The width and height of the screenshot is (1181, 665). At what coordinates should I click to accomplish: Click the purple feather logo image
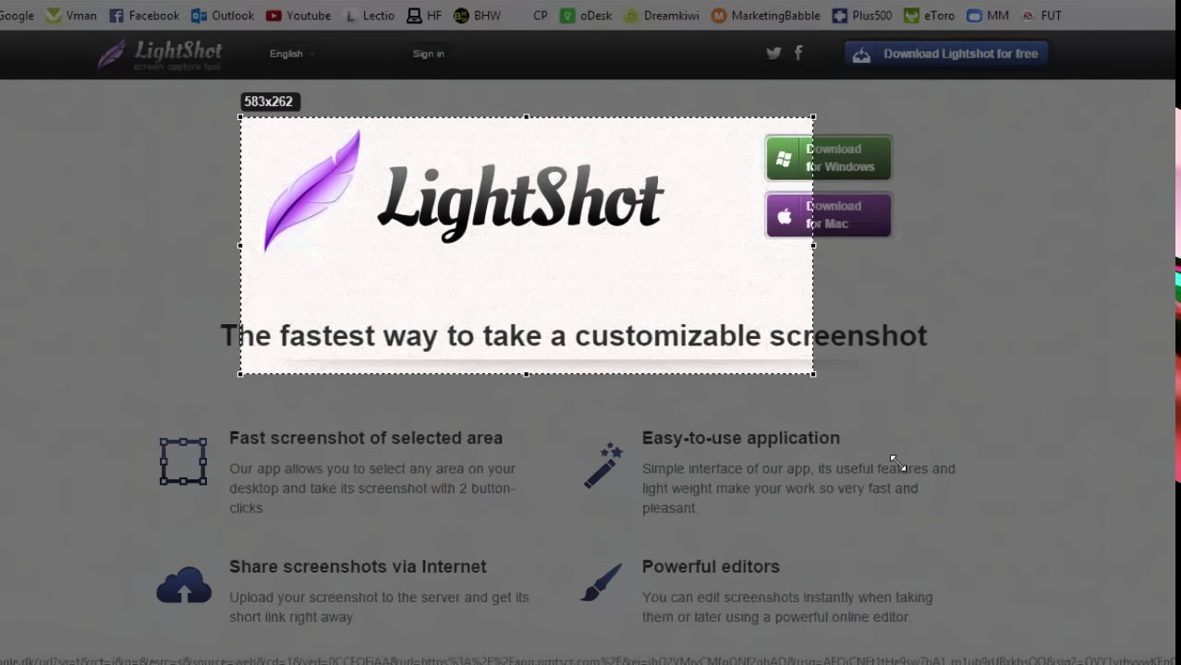311,191
